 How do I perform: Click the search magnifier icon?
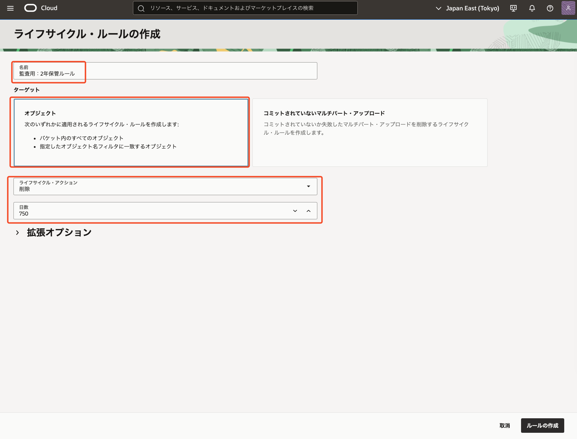pyautogui.click(x=141, y=8)
